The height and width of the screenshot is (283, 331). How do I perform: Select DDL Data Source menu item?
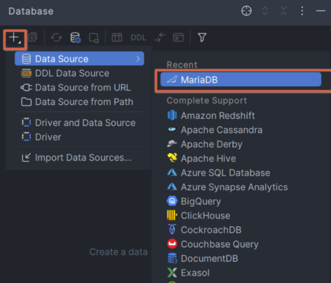pos(79,73)
